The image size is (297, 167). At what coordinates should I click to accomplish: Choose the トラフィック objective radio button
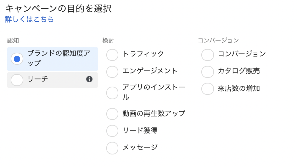pos(112,55)
